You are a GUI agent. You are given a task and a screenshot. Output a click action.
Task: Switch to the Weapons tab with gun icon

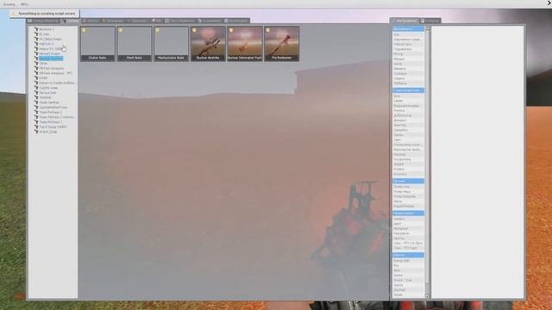click(71, 21)
